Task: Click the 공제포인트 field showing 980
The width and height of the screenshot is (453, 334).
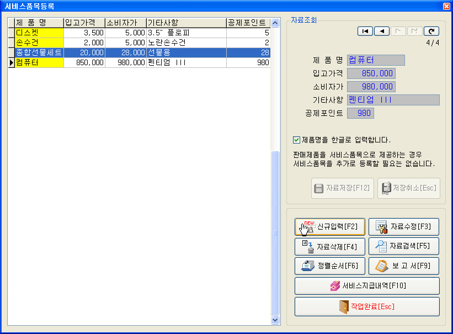Action: [360, 113]
